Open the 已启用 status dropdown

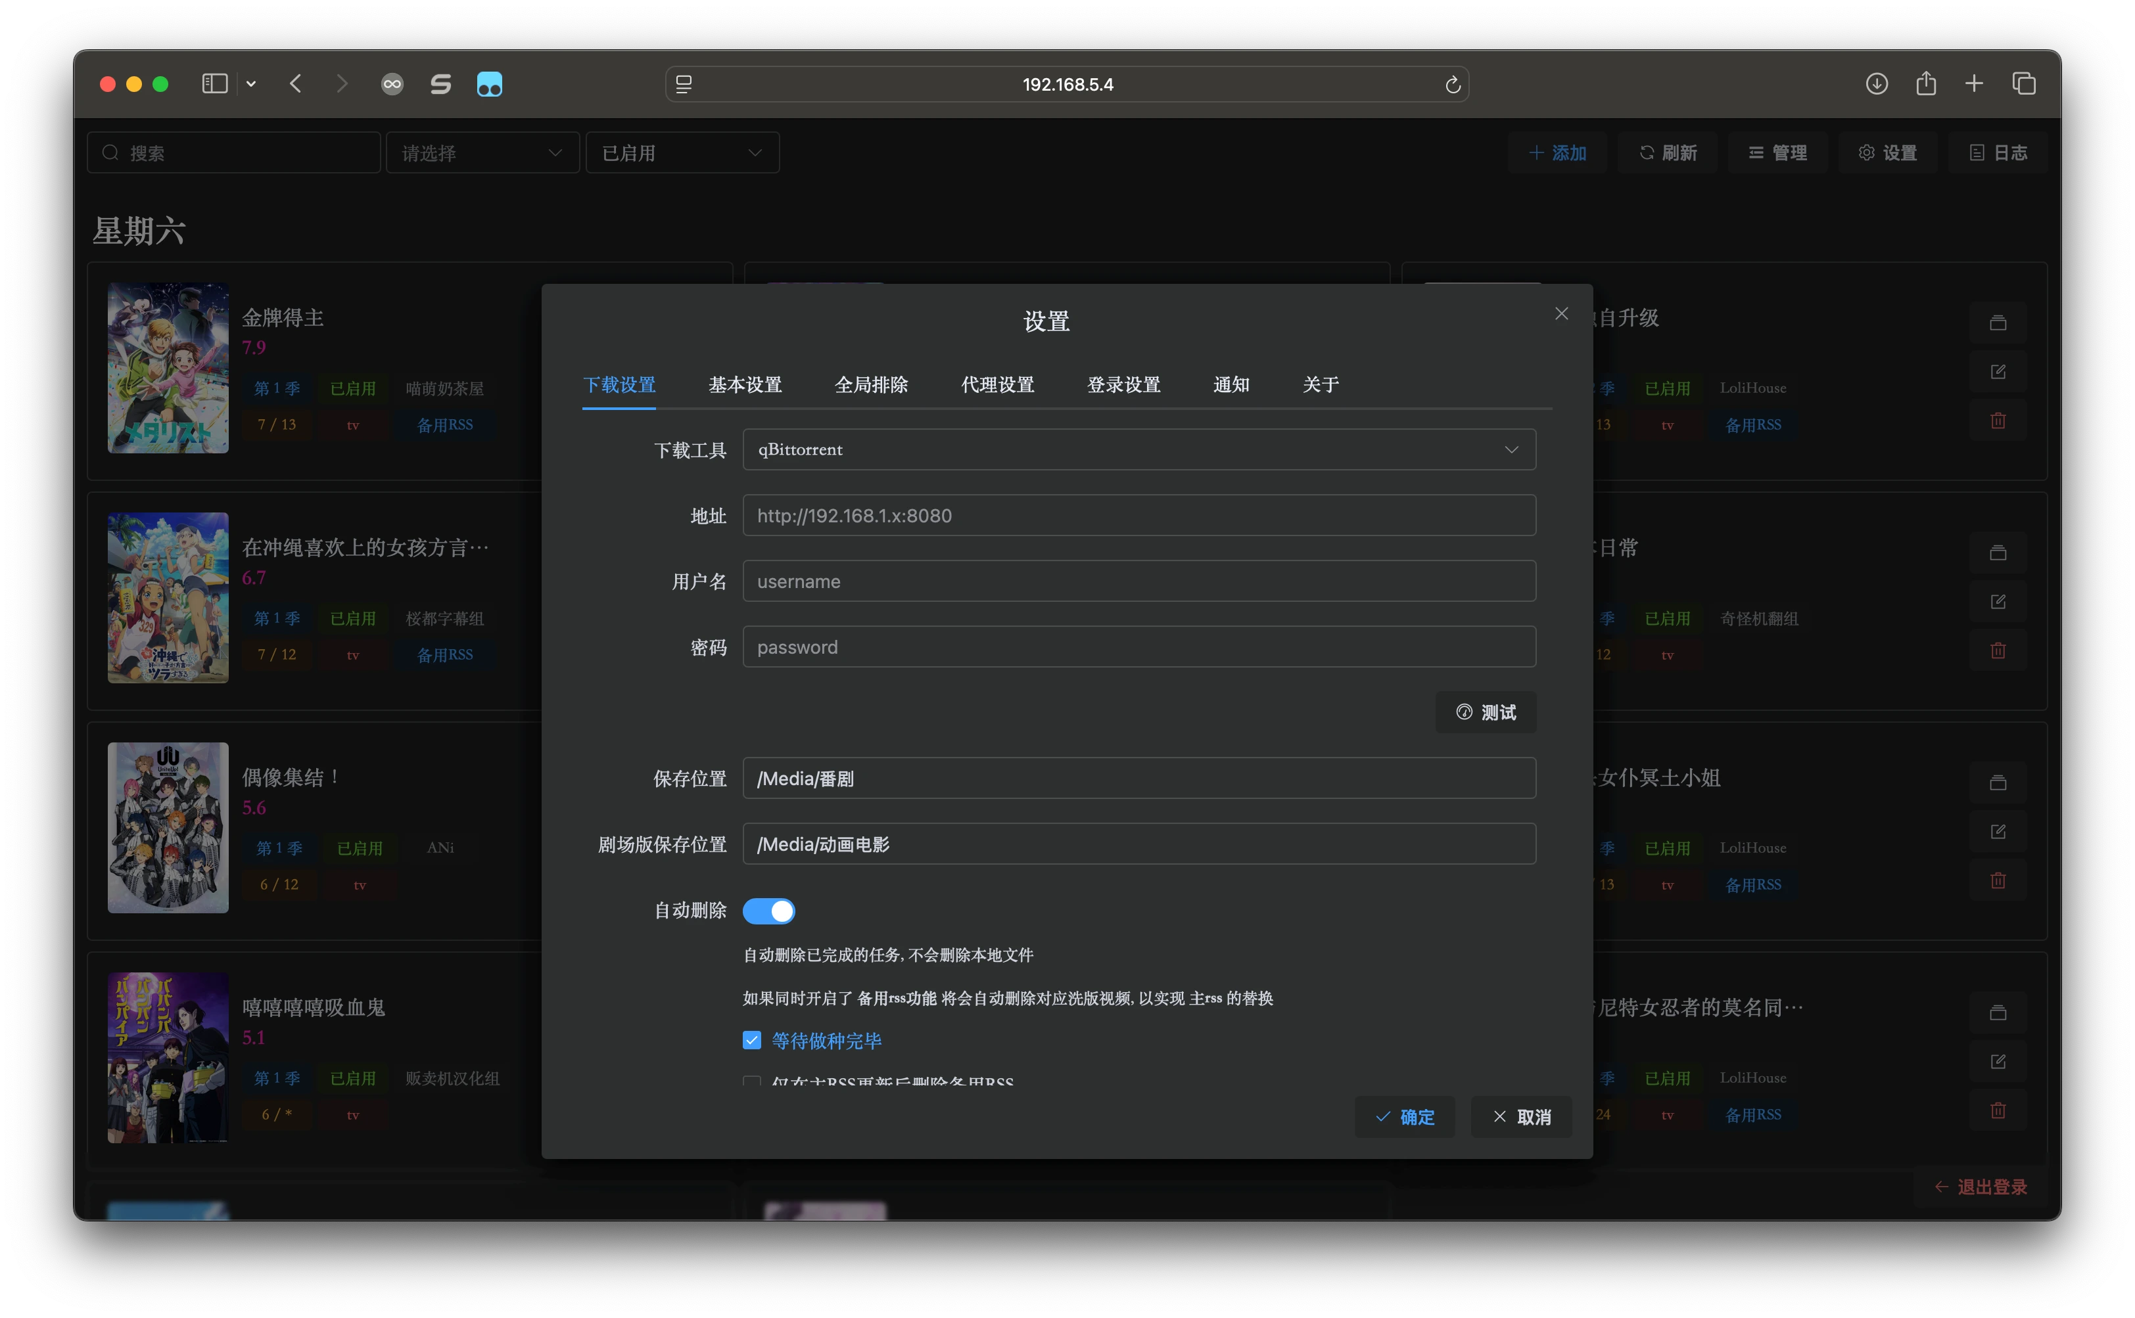click(x=683, y=152)
